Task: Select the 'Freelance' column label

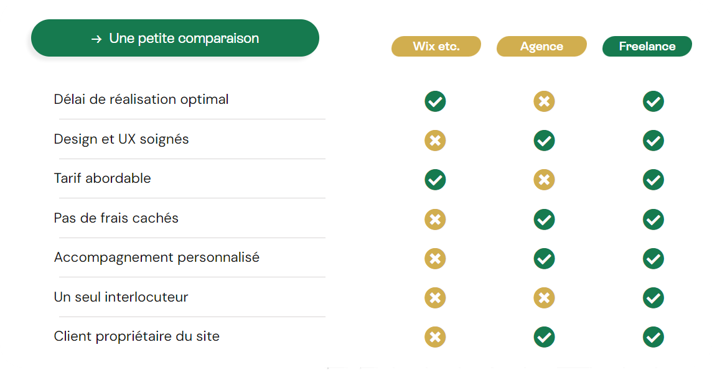Action: (x=647, y=47)
